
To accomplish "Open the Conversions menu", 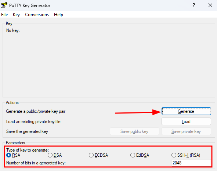I will [37, 15].
